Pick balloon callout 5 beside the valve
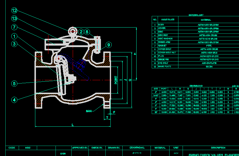This screenshot has height=156, width=239. coord(14,83)
